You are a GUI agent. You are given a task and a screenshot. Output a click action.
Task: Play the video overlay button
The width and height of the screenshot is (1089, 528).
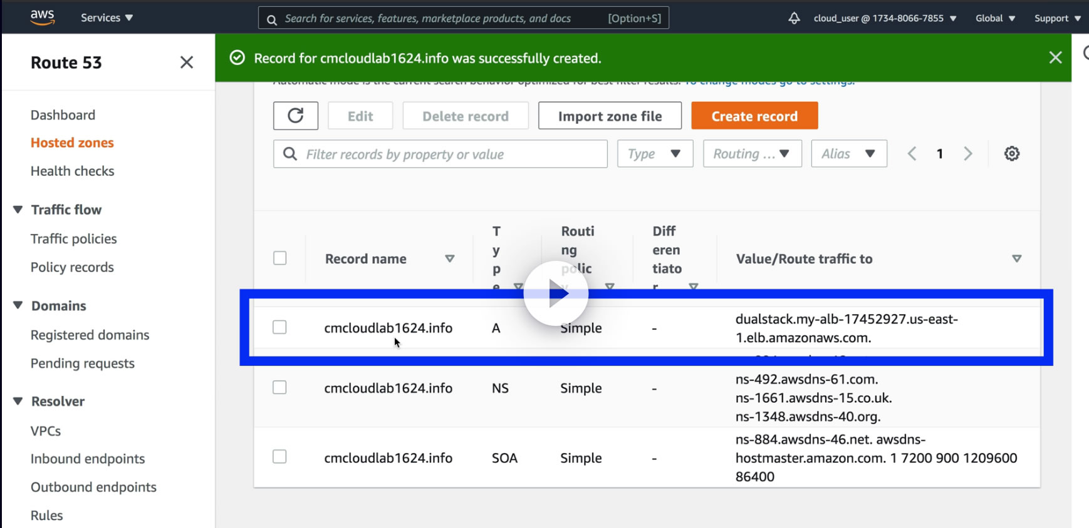[x=556, y=293]
